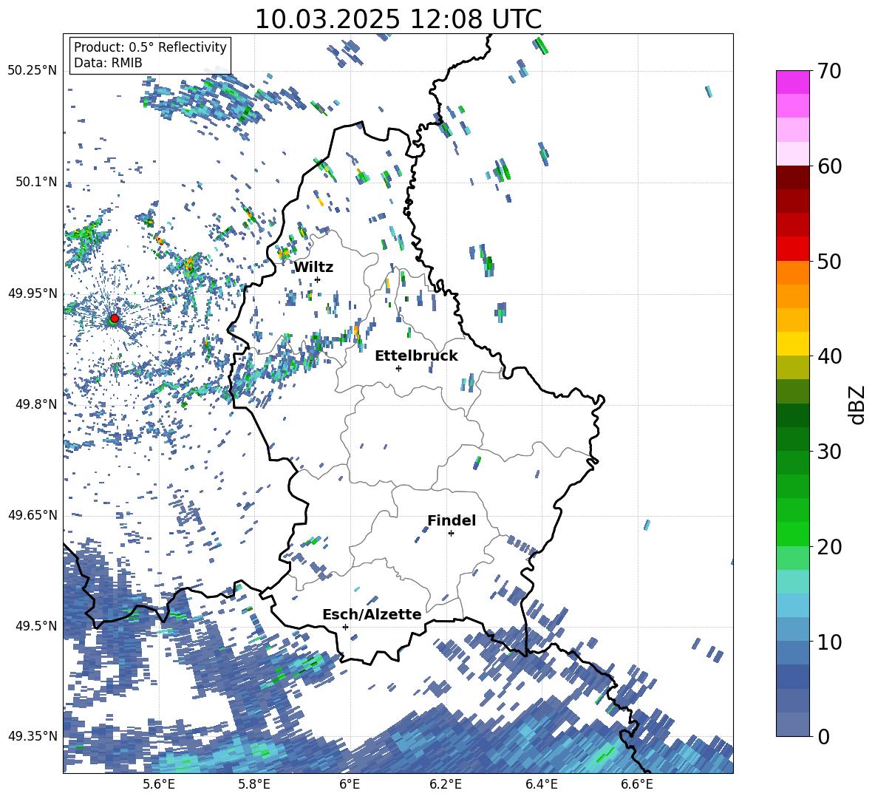Viewport: 875px width, 799px height.
Task: Click the latitude label 50.25°N
Action: [x=33, y=71]
